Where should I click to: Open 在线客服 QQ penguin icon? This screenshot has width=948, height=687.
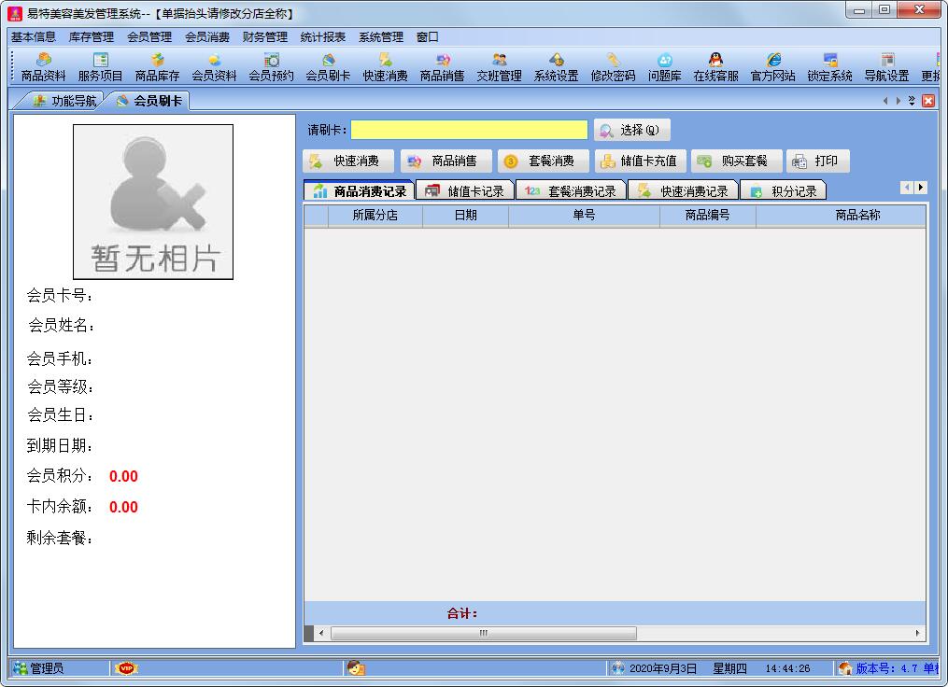[715, 67]
